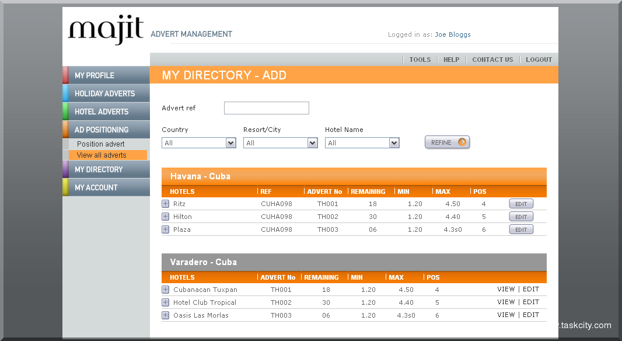Click EDIT for the Plaza hotel

[520, 229]
